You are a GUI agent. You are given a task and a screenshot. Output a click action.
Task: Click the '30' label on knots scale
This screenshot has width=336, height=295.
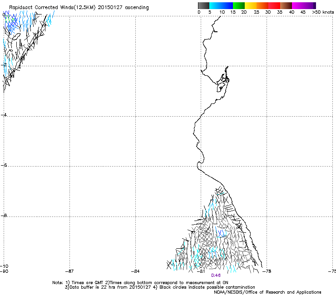(x=268, y=12)
